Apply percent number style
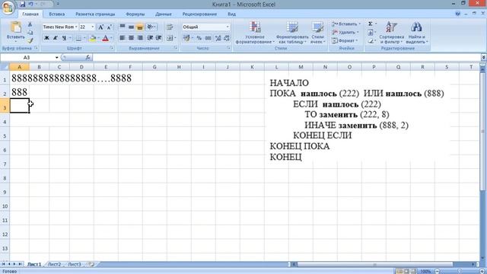The width and height of the screenshot is (487, 274). point(199,38)
